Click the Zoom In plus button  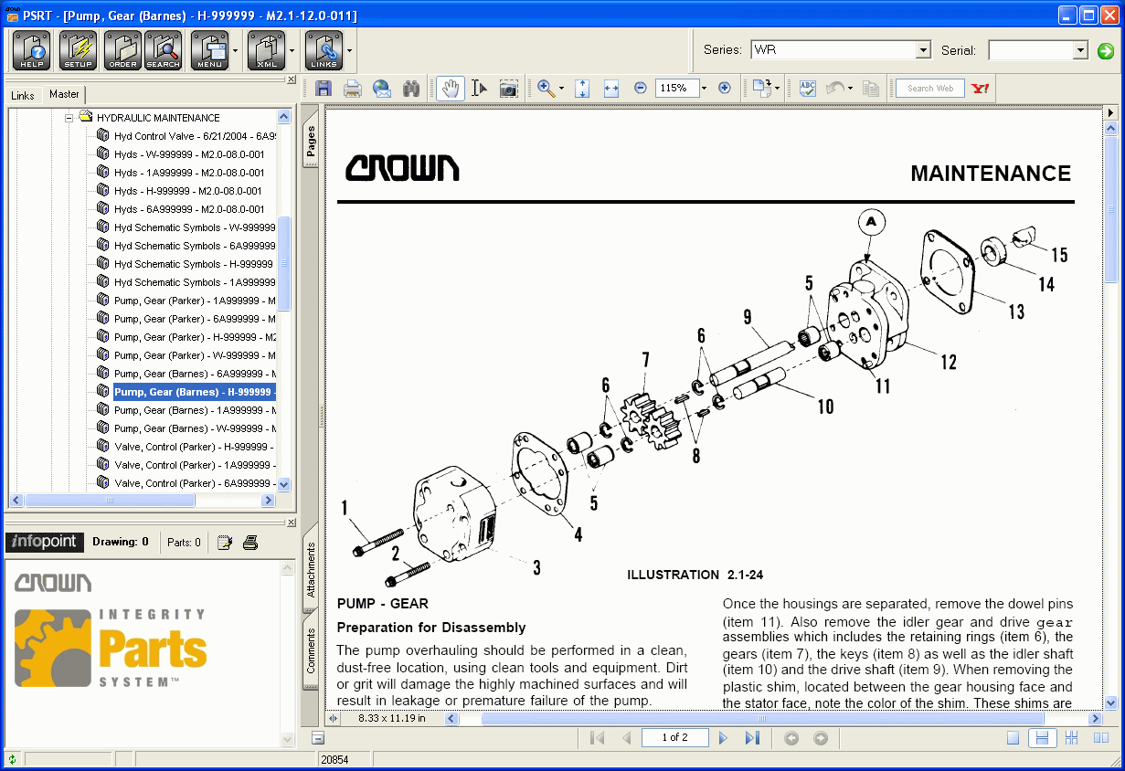[725, 89]
